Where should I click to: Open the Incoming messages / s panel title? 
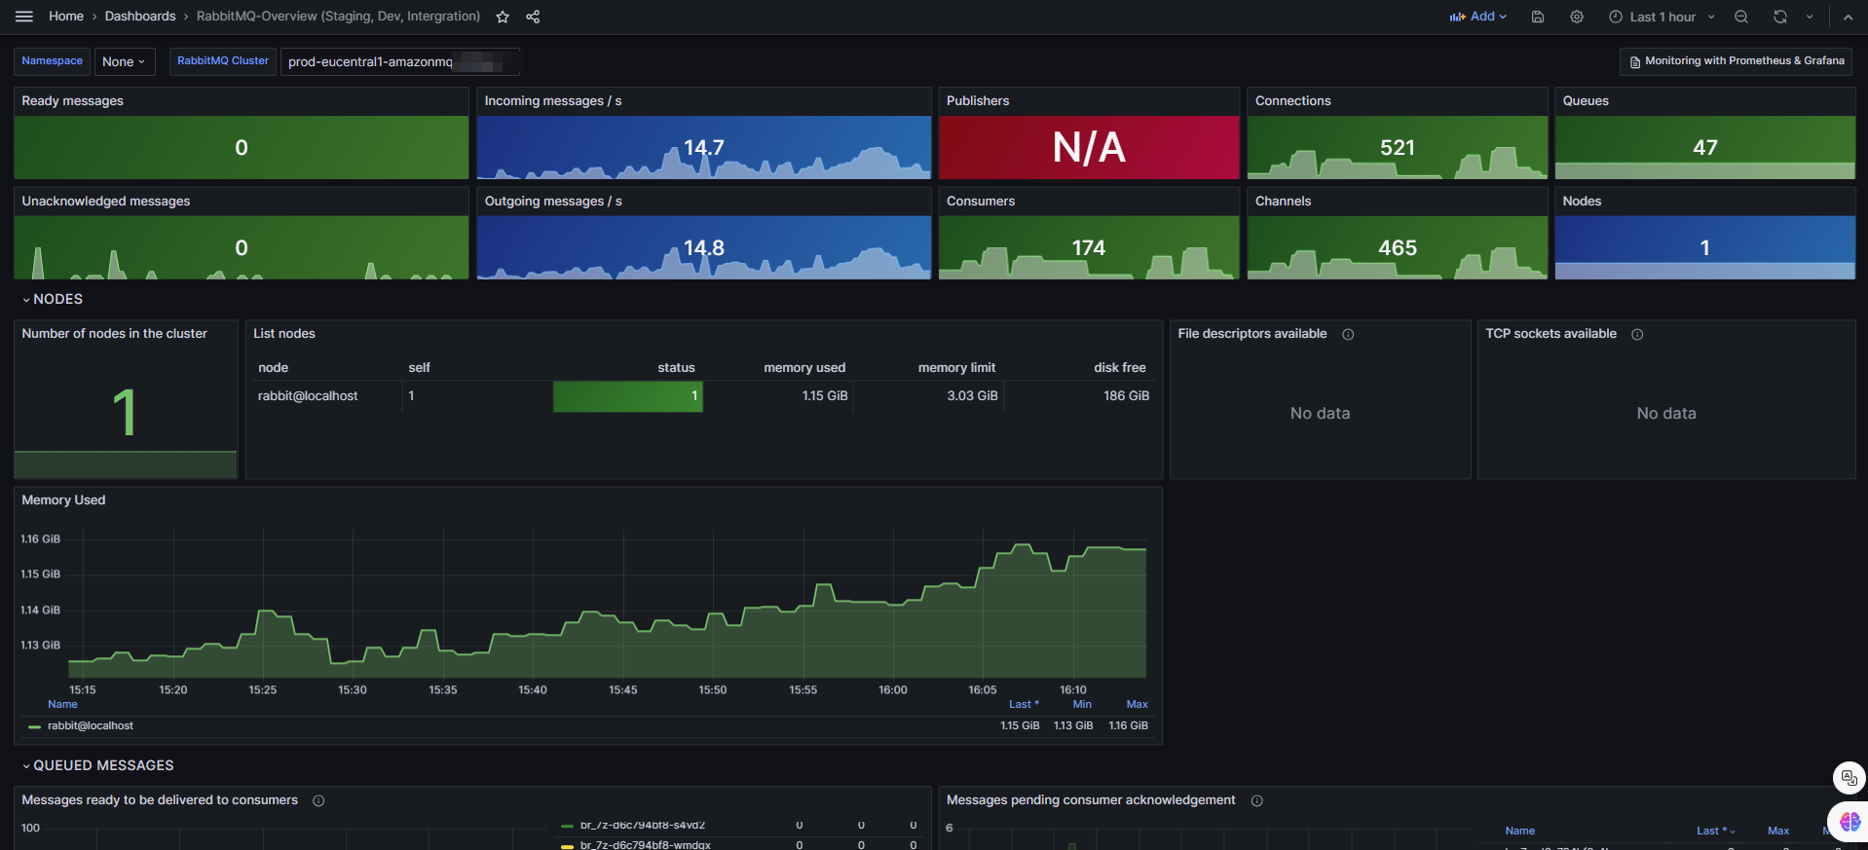pos(553,101)
